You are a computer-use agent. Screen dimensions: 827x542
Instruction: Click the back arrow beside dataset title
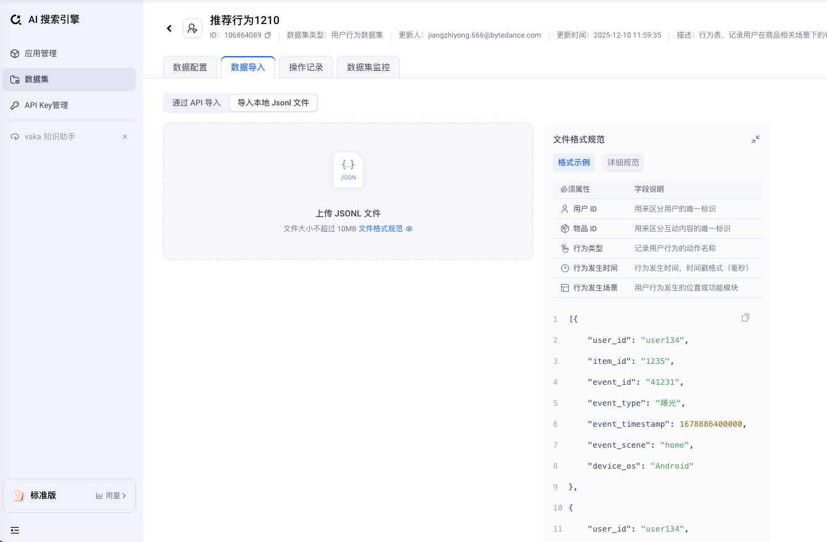(169, 28)
